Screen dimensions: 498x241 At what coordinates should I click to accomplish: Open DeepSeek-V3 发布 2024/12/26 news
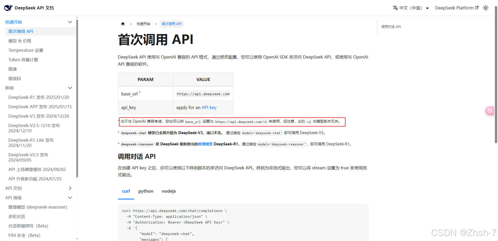click(39, 116)
